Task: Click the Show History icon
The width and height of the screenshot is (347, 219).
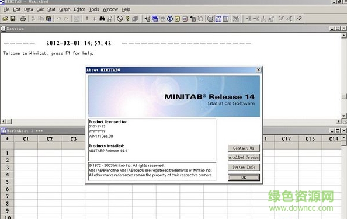Action: (178, 19)
